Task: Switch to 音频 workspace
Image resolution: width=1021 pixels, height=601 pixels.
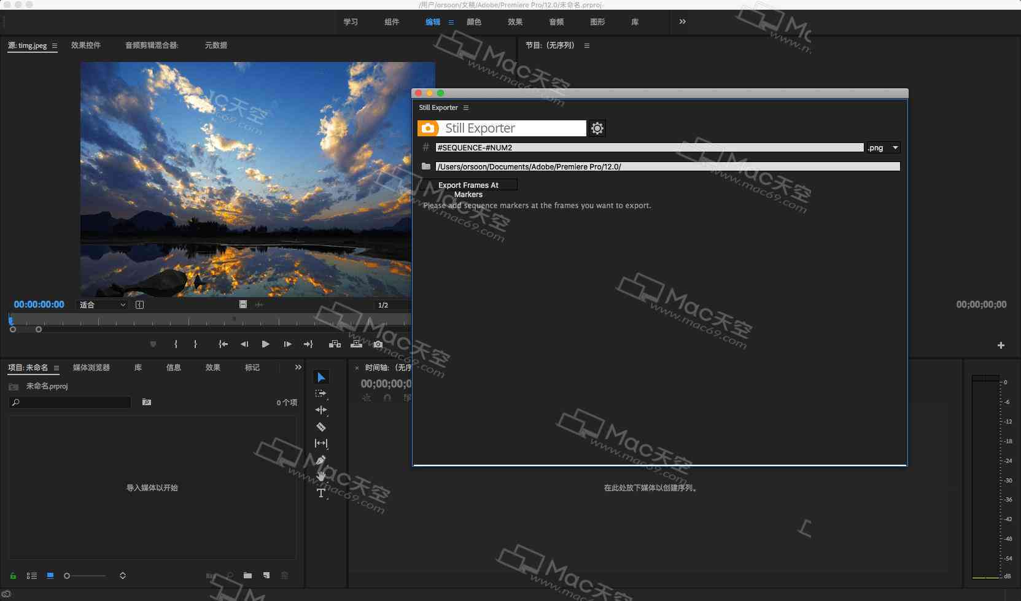Action: (556, 22)
